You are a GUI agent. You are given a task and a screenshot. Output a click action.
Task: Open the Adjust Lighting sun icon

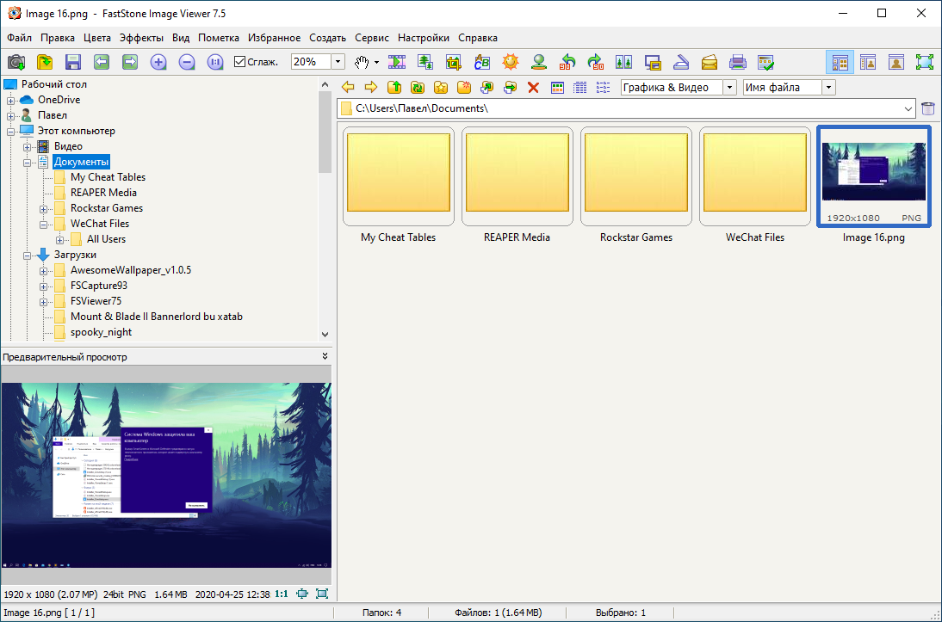(510, 62)
